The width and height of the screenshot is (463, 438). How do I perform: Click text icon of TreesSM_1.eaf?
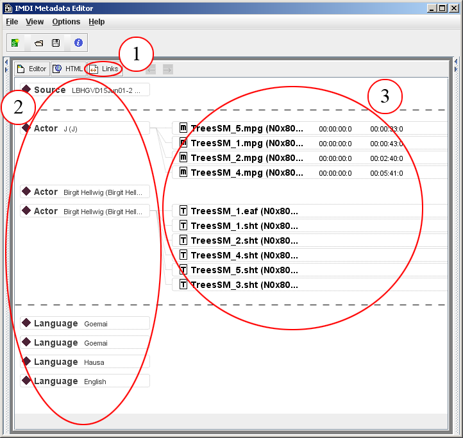point(183,210)
